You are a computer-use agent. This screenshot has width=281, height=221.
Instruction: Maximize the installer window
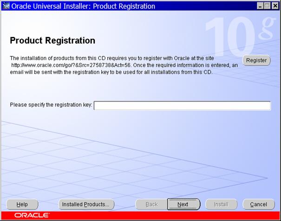(267, 6)
